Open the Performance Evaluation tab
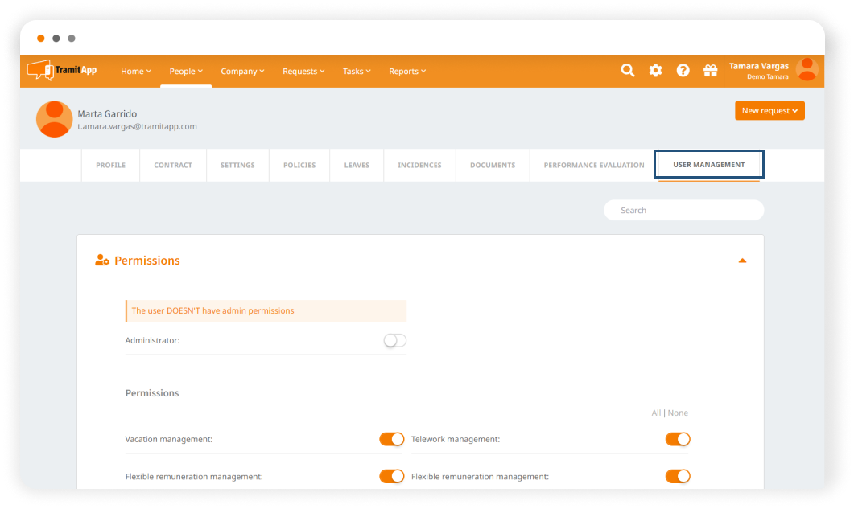The height and width of the screenshot is (509, 854). point(594,166)
